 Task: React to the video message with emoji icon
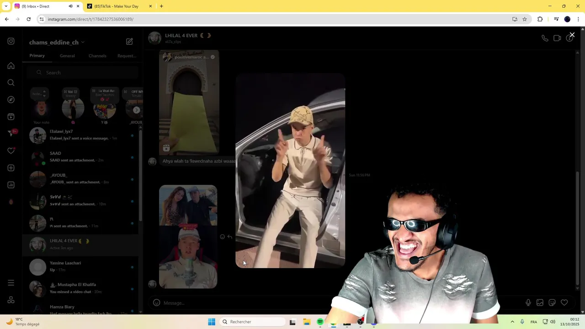pos(223,237)
